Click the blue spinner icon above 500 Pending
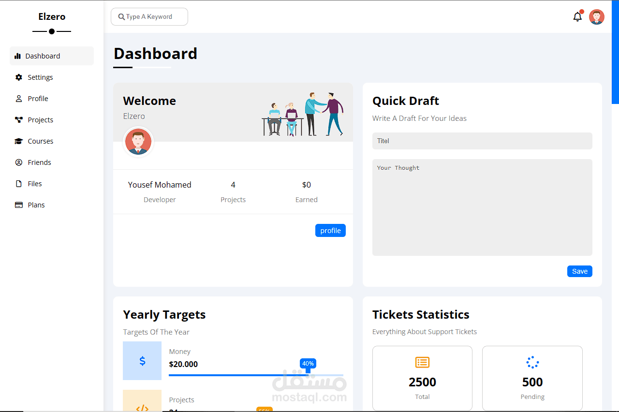Viewport: 619px width, 412px height. [x=532, y=362]
